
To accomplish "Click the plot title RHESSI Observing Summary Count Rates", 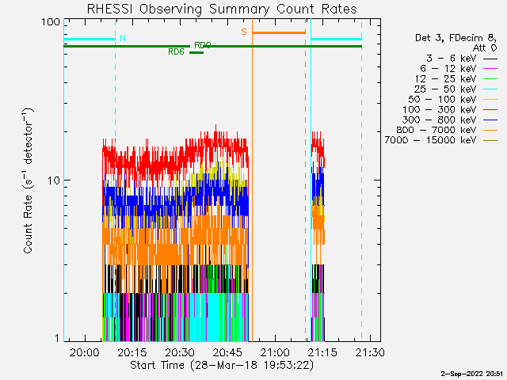I will [x=222, y=9].
